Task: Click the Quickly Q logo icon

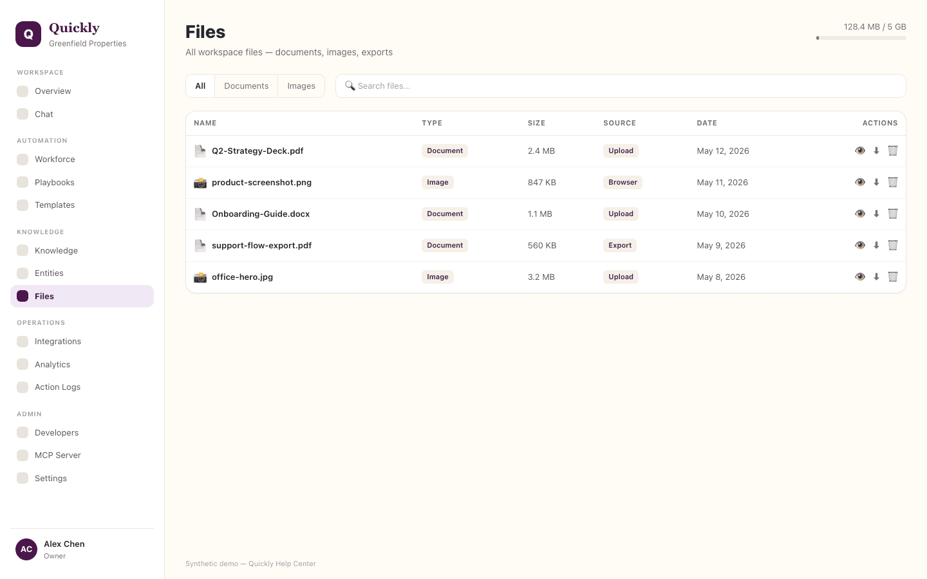Action: [x=28, y=34]
